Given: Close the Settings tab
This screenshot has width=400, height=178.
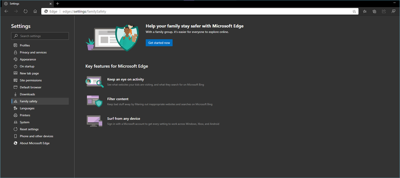Looking at the screenshot, I should point(50,4).
